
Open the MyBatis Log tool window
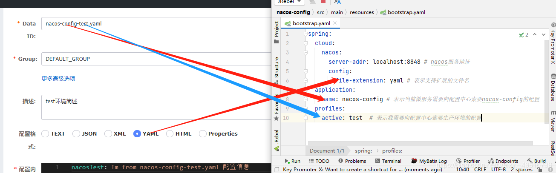pos(429,161)
